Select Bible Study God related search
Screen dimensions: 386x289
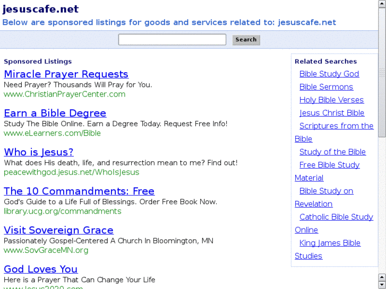[x=329, y=74]
